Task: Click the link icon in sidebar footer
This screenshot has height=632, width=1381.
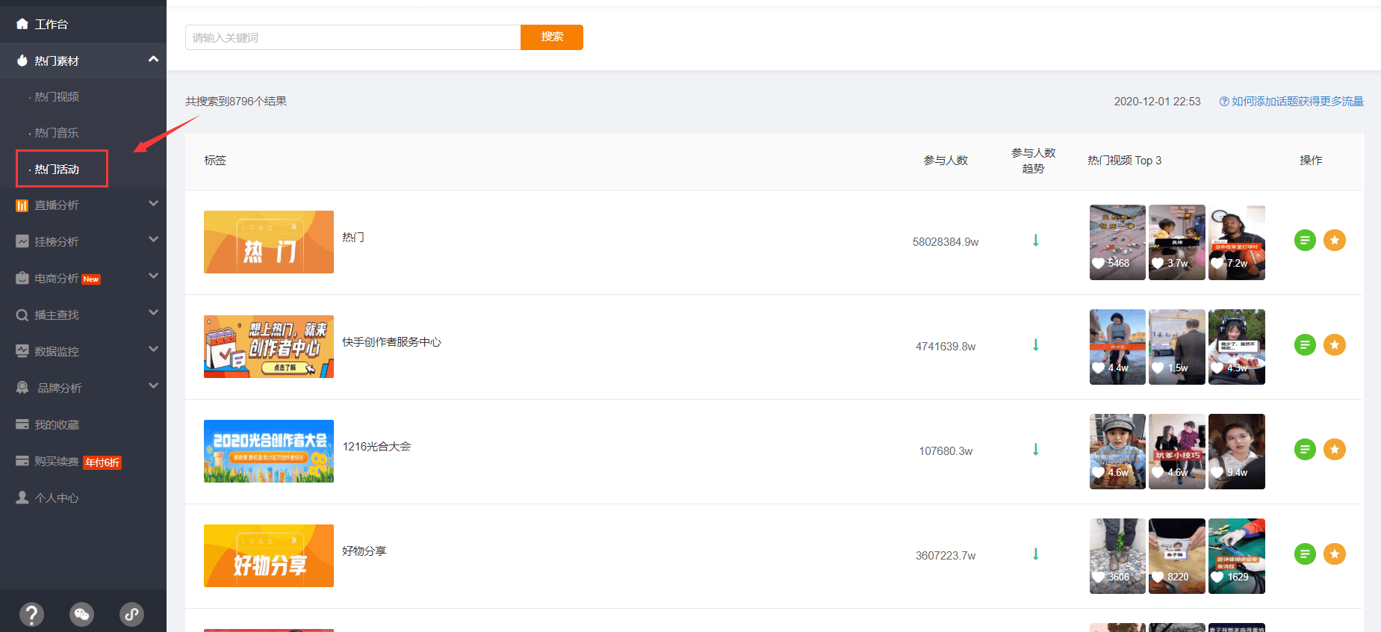Action: [131, 614]
